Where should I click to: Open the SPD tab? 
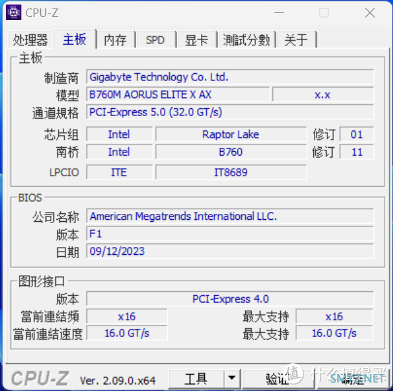pos(156,40)
